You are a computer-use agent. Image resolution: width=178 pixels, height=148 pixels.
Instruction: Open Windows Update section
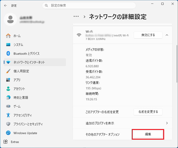pos(35,133)
